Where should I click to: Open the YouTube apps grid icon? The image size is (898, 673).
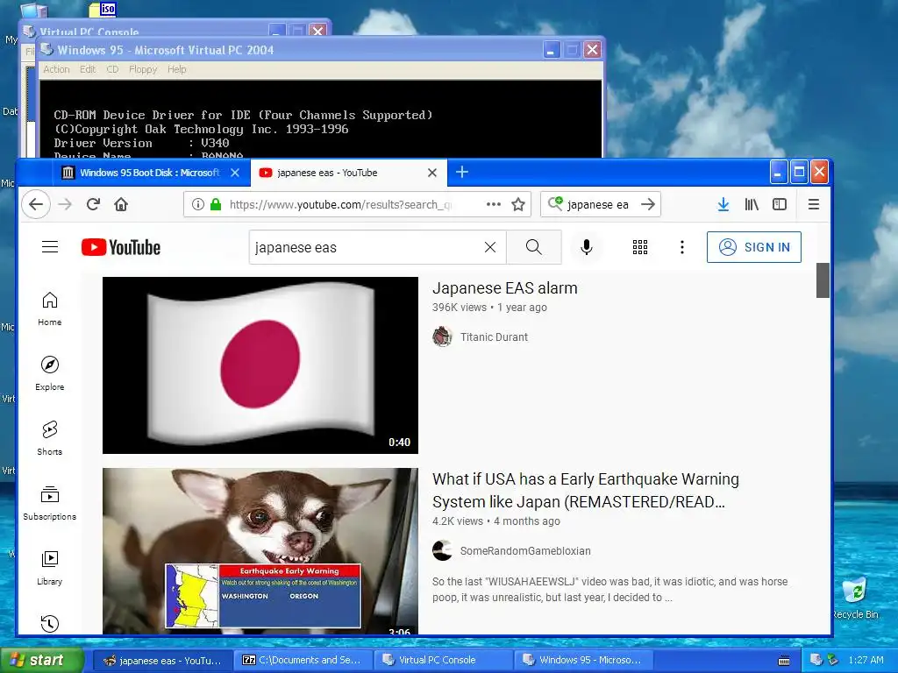click(x=639, y=247)
